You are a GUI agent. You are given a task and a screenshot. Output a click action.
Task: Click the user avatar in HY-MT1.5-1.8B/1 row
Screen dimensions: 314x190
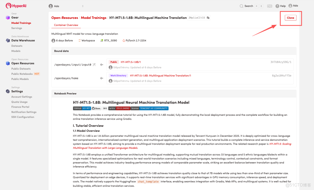(110, 67)
